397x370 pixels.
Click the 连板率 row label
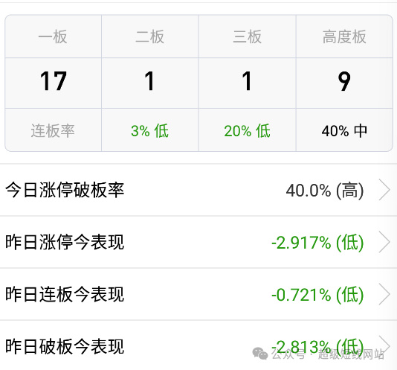tap(53, 131)
